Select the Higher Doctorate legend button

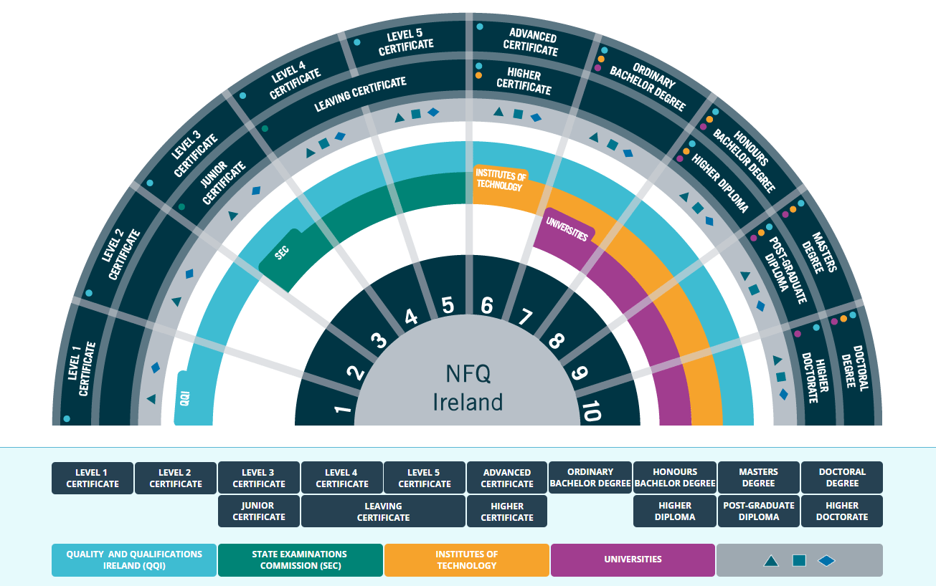pyautogui.click(x=842, y=511)
